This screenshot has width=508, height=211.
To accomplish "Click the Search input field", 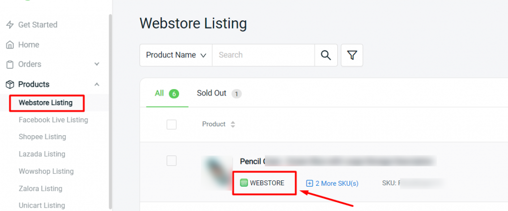I will [x=263, y=55].
